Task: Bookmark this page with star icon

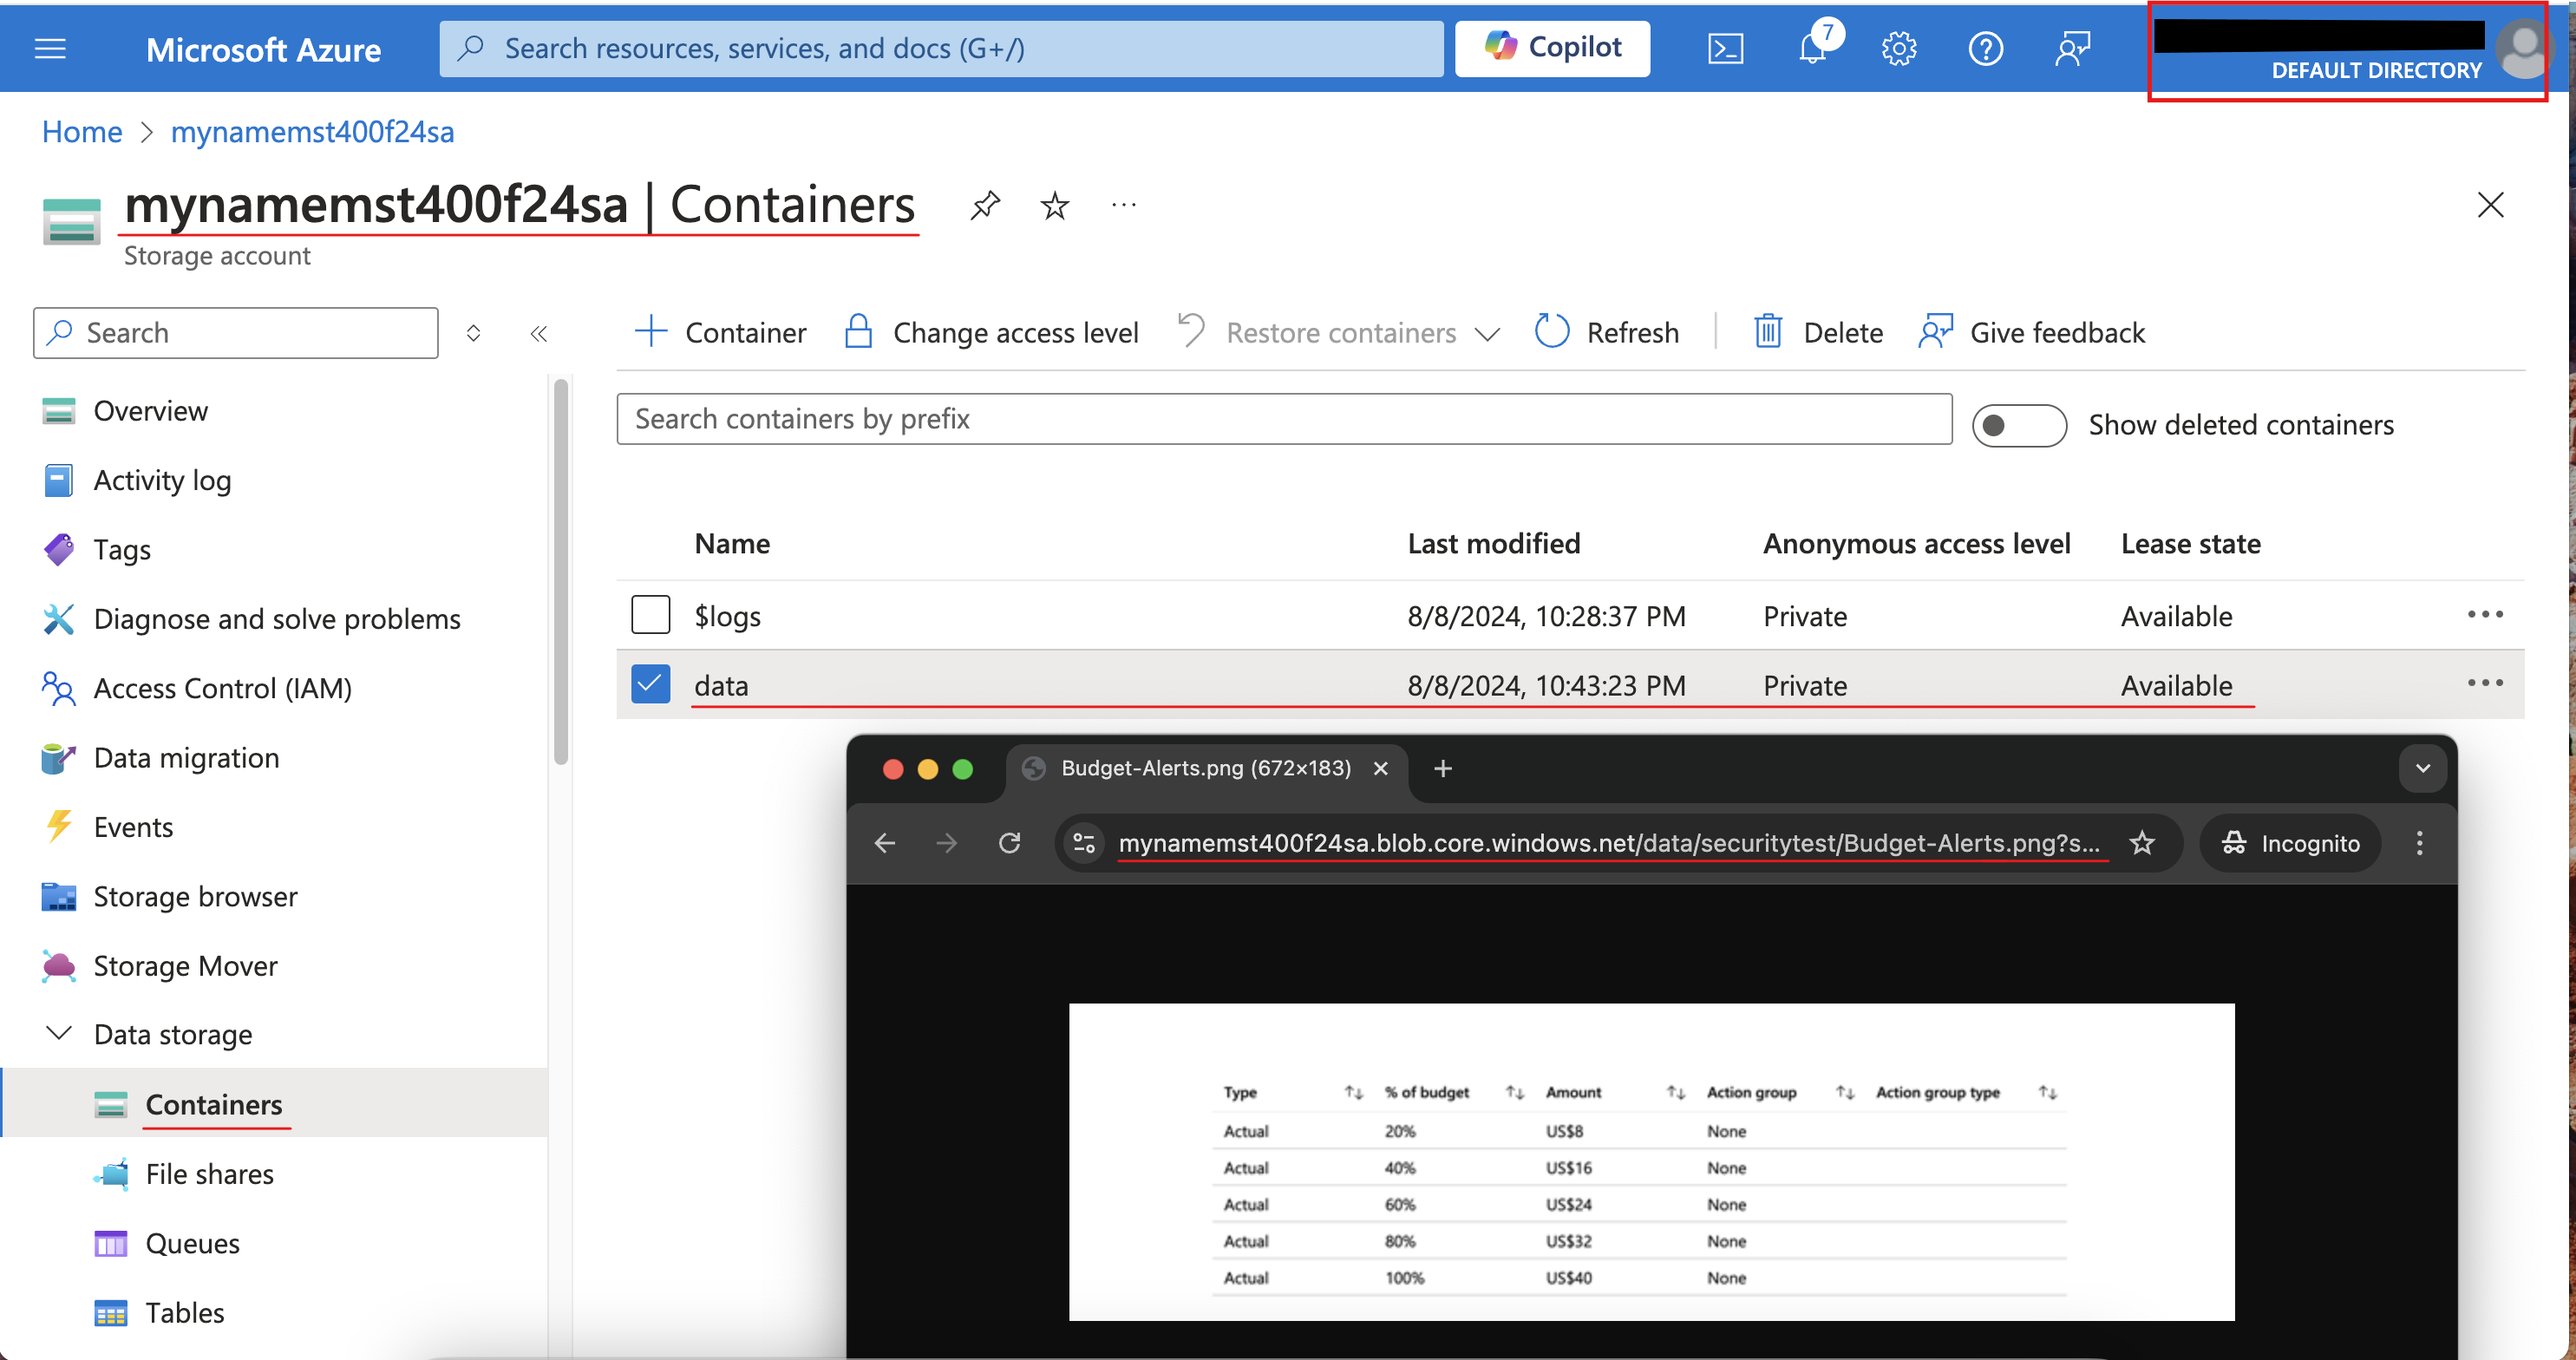Action: pyautogui.click(x=2141, y=843)
